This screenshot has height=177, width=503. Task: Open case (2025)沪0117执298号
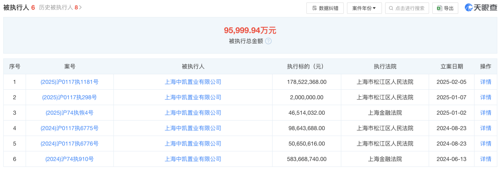point(69,97)
